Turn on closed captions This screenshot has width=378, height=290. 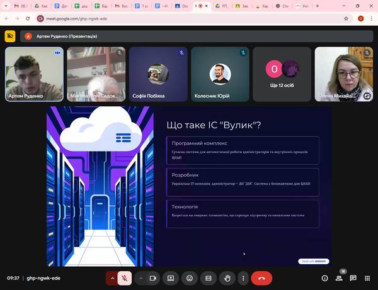point(208,277)
